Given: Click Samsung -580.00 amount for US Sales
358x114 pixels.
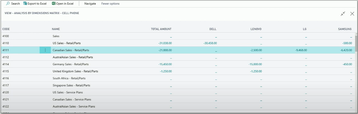Looking at the screenshot, I should 347,43.
